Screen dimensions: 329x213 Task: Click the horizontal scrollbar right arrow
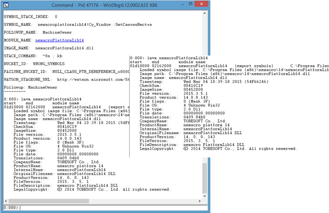199,201
